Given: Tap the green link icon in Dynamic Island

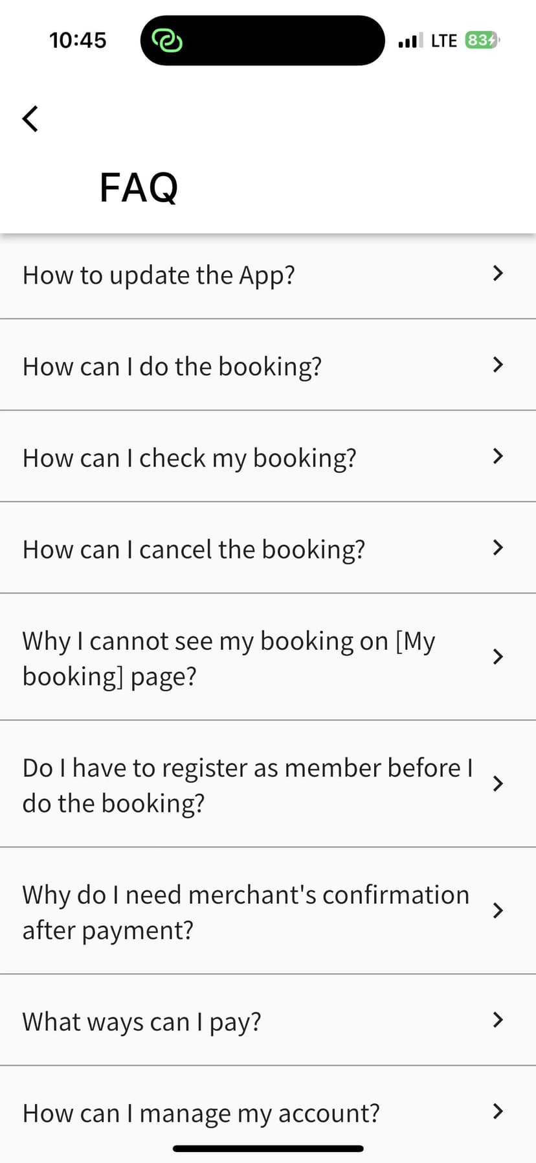Looking at the screenshot, I should 167,41.
